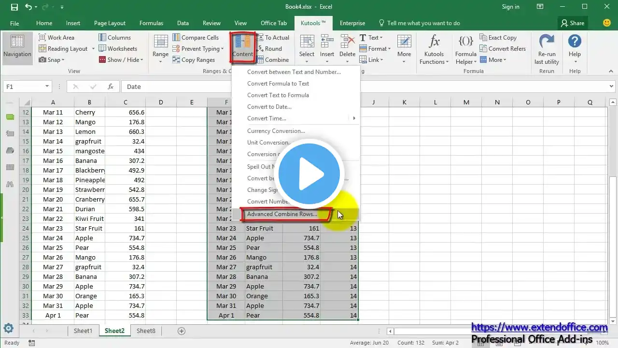Open the Round utility

269,48
